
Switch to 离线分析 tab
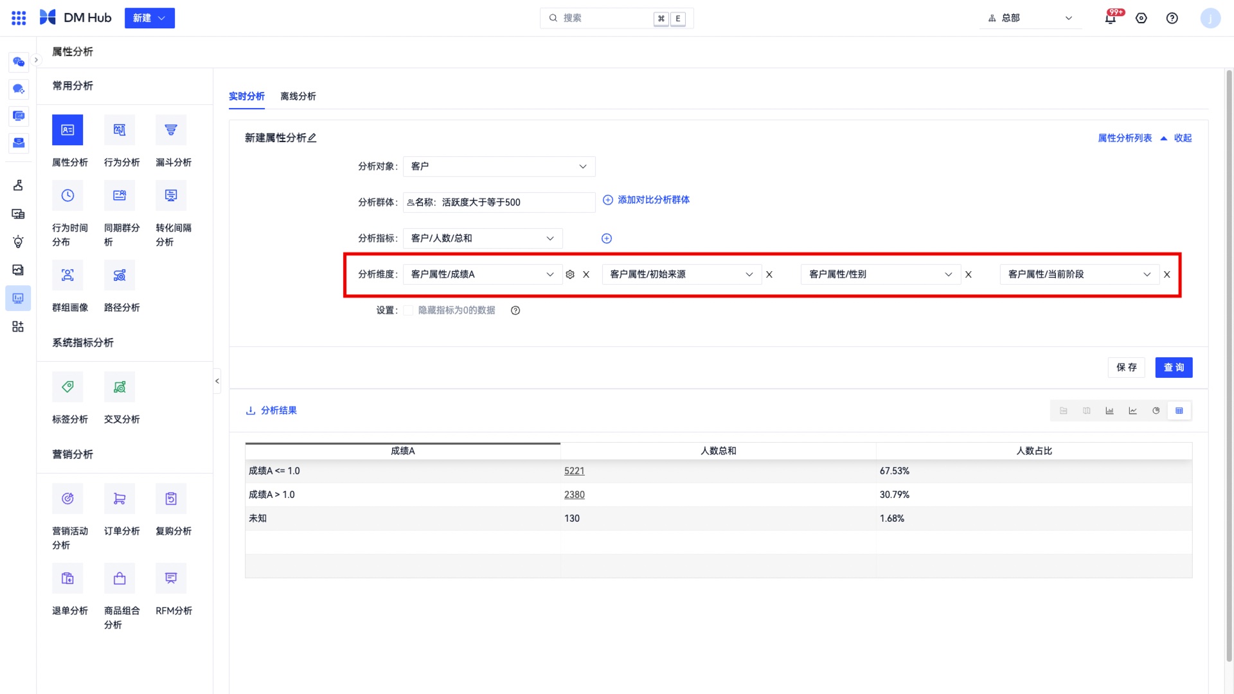298,96
